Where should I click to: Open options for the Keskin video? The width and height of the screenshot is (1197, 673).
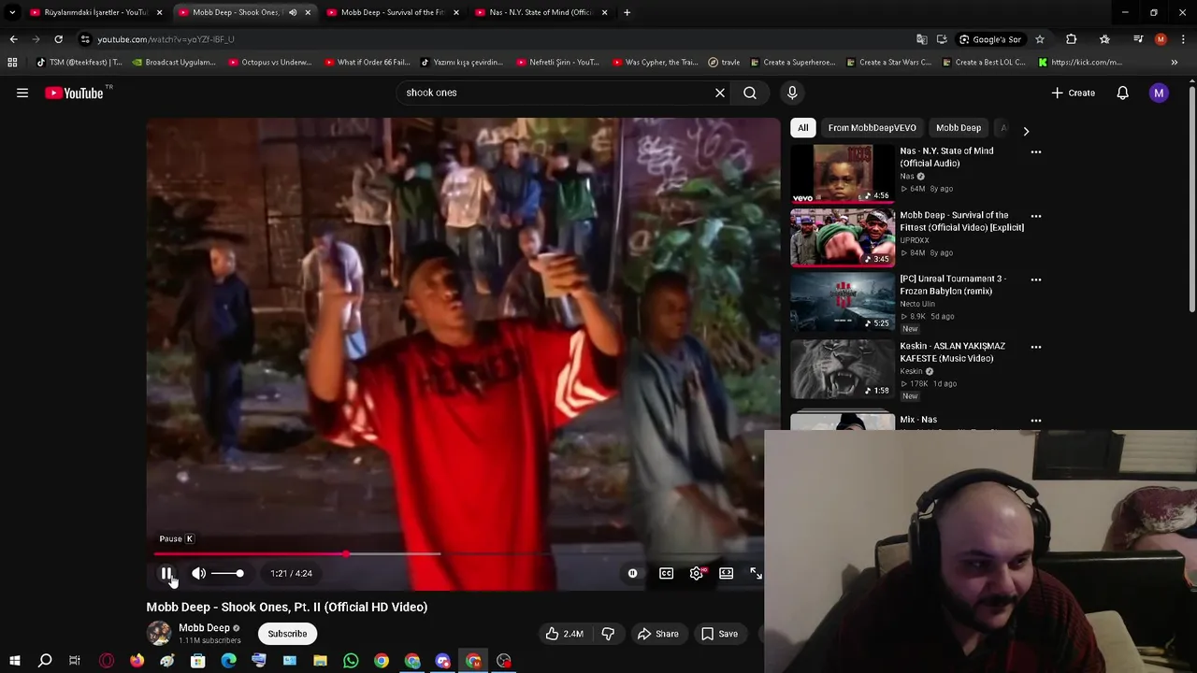(1035, 347)
